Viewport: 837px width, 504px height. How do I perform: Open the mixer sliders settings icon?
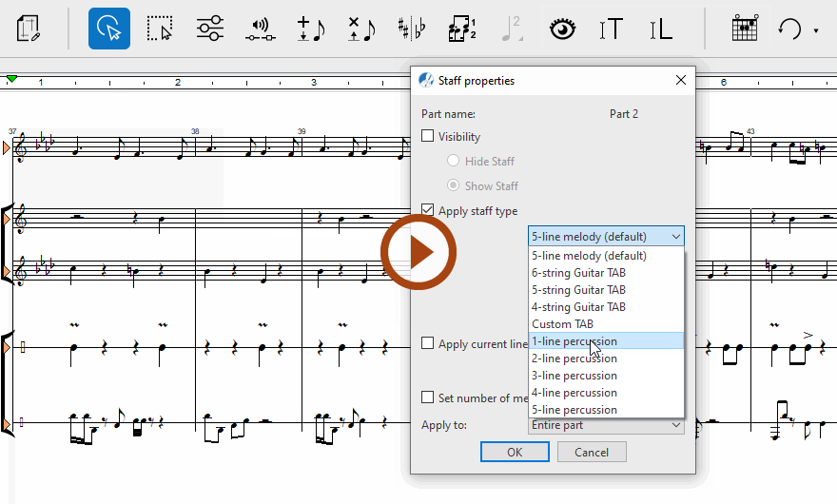click(x=210, y=29)
